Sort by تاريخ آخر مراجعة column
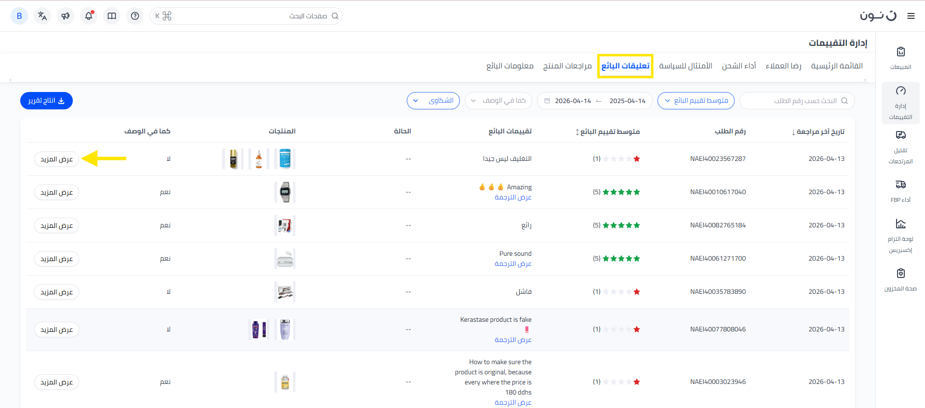925x408 pixels. coord(818,132)
